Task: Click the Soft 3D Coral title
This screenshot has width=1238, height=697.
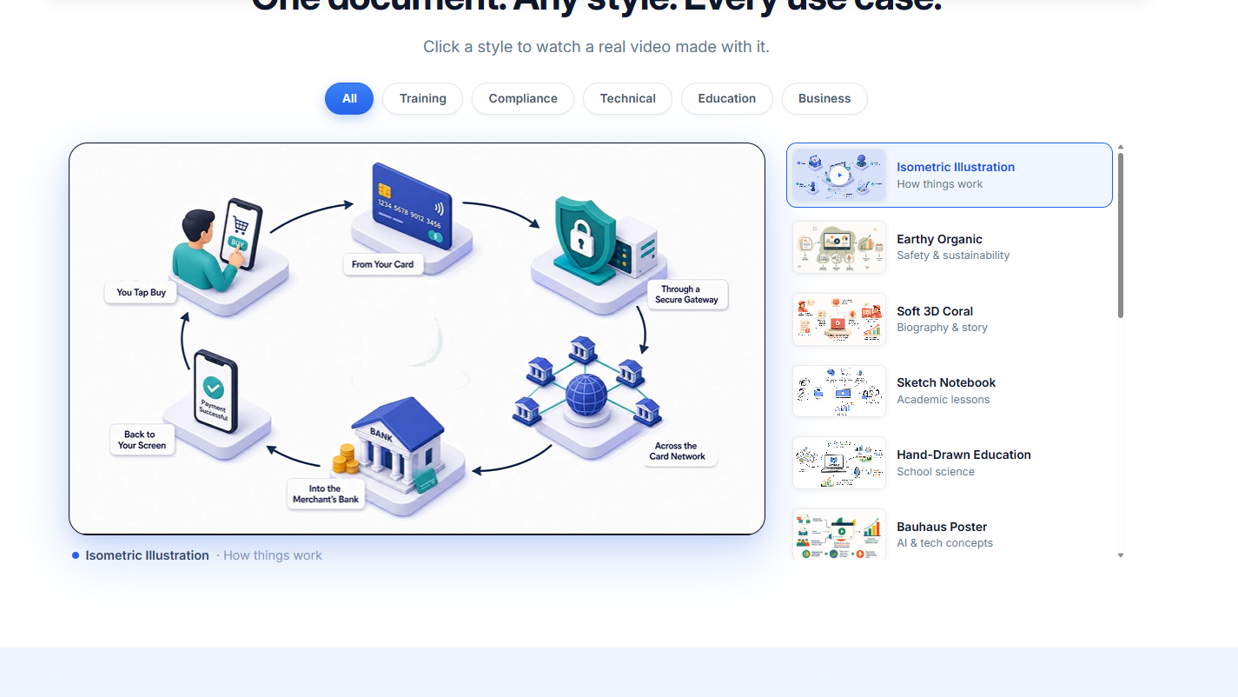Action: tap(935, 311)
